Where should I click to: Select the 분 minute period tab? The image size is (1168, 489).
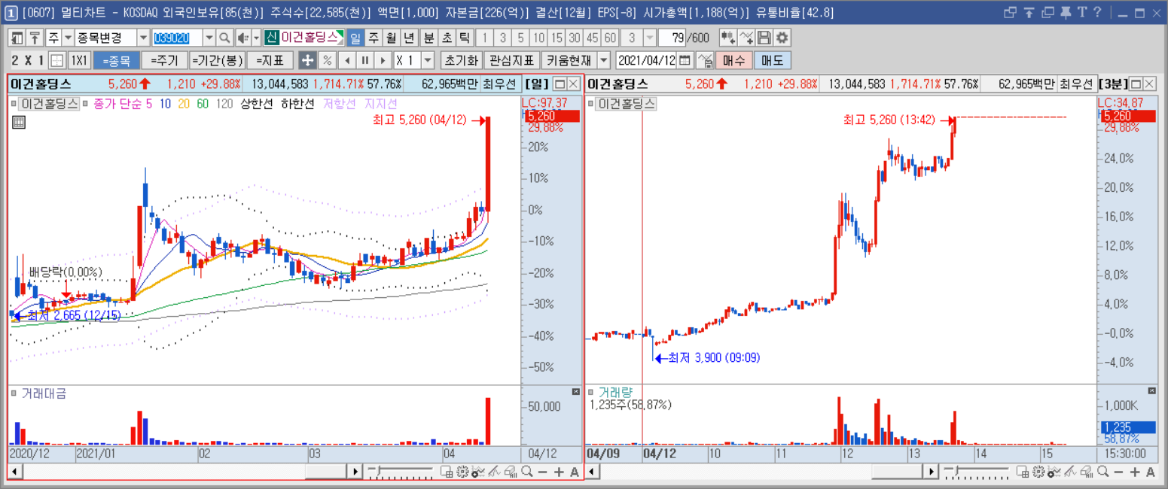pyautogui.click(x=428, y=38)
